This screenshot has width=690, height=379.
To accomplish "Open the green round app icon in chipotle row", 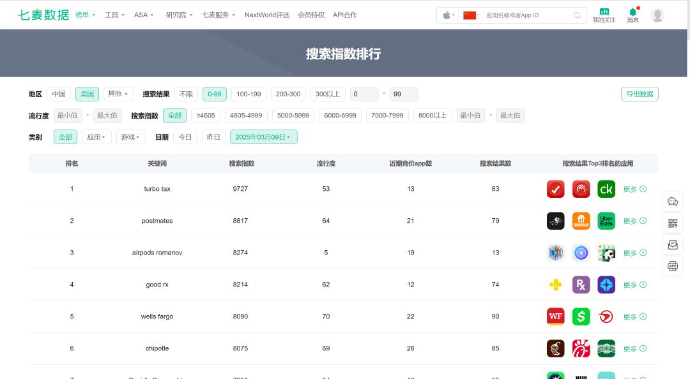I will click(x=606, y=348).
